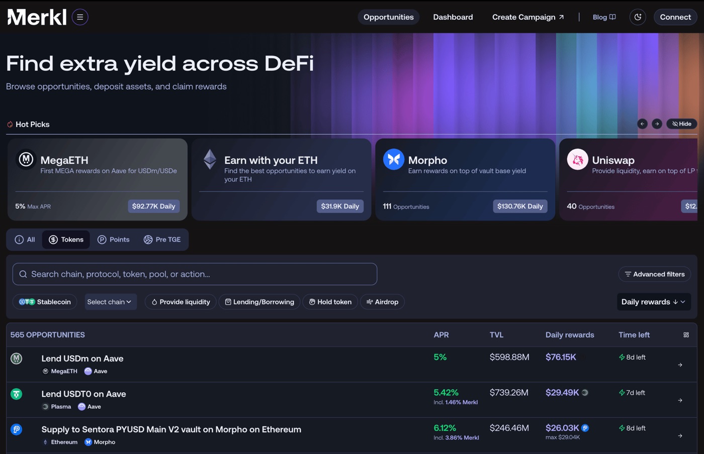The height and width of the screenshot is (454, 704).
Task: Click the Uniswap unicorn logo icon
Action: (x=578, y=160)
